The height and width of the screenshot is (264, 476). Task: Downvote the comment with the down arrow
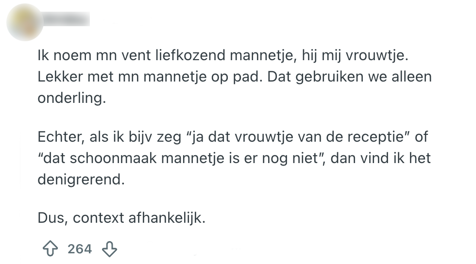pyautogui.click(x=109, y=249)
